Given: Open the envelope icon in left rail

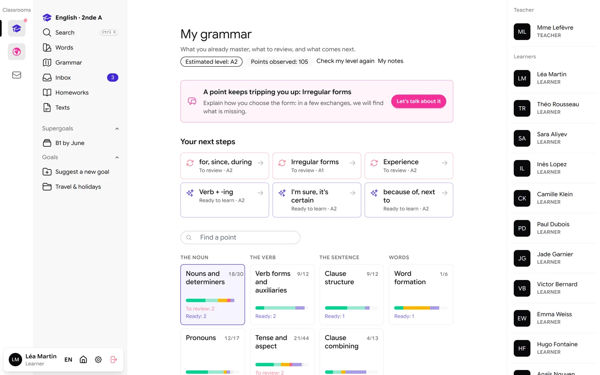Looking at the screenshot, I should click(17, 75).
